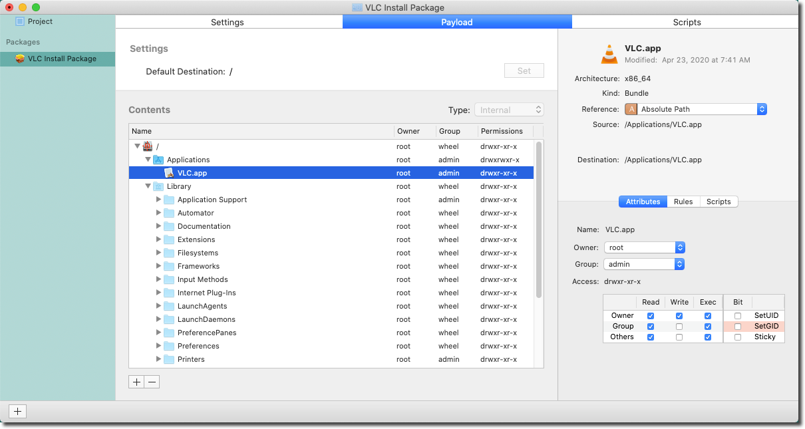Enable Group Write permission checkbox
This screenshot has width=805, height=429.
point(679,327)
